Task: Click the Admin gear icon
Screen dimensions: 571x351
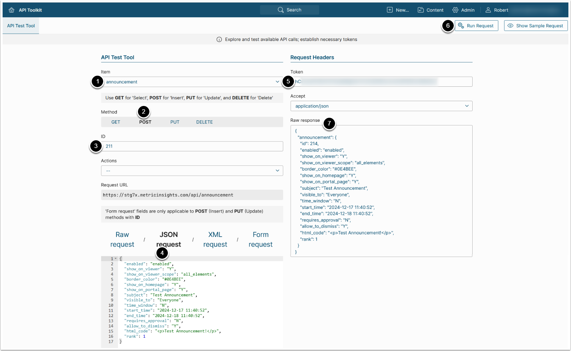Action: (x=455, y=10)
